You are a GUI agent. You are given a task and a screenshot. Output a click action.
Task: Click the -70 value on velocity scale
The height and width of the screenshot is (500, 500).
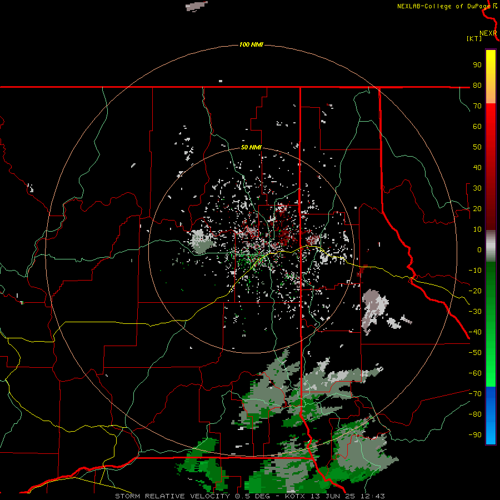tap(475, 394)
